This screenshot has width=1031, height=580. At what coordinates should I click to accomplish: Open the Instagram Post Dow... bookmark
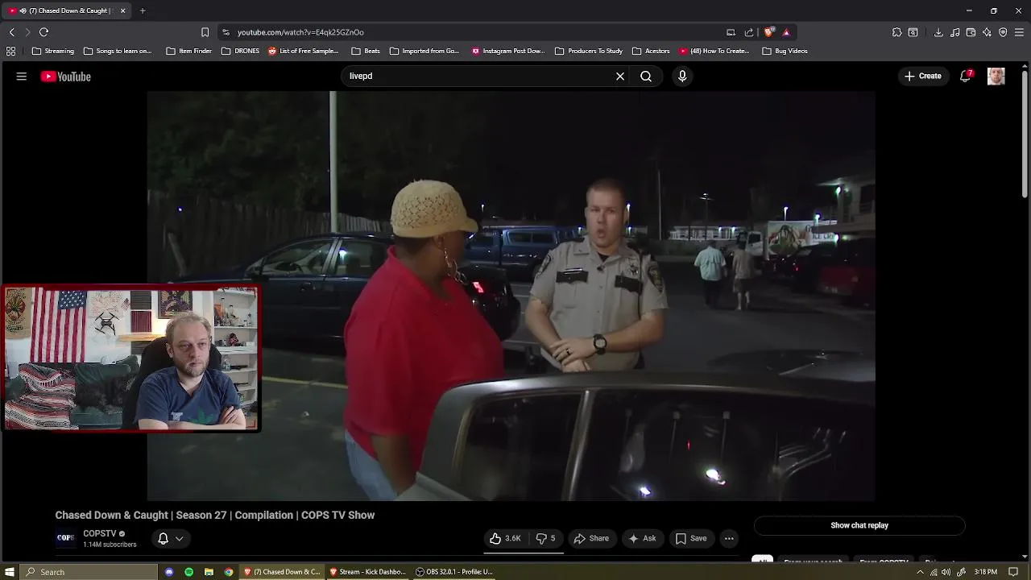(508, 51)
